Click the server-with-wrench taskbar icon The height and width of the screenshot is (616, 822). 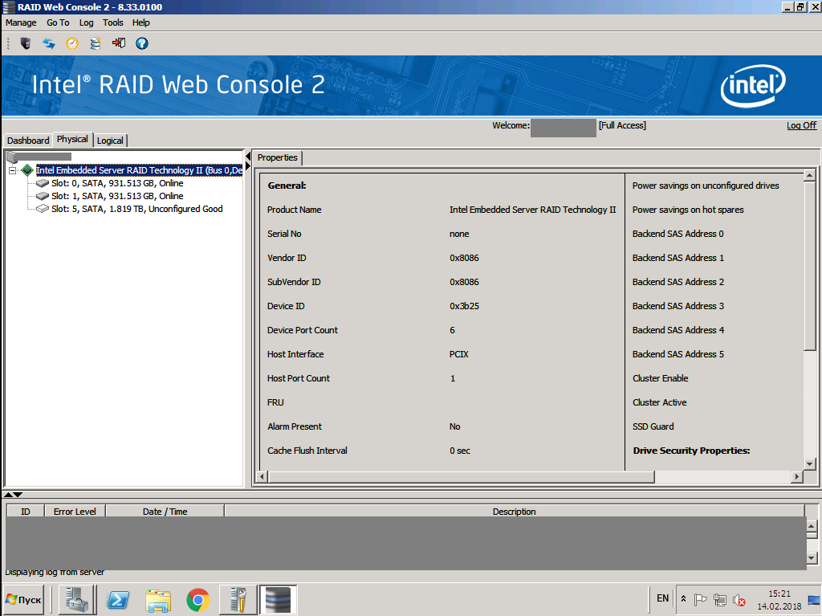(238, 599)
